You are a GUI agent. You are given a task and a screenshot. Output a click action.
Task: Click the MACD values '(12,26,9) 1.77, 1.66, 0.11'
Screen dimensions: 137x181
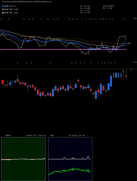click(x=35, y=135)
